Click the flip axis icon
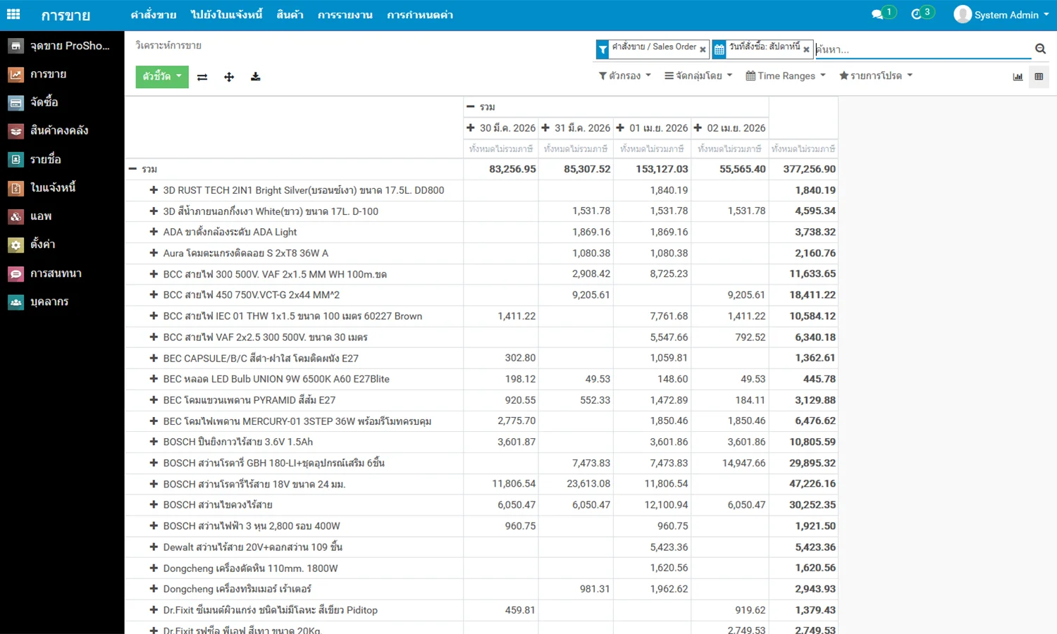Viewport: 1057px width, 634px height. coord(202,77)
